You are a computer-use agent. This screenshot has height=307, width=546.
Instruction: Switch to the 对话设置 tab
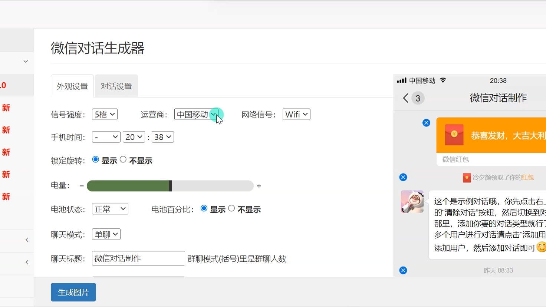[x=116, y=86]
